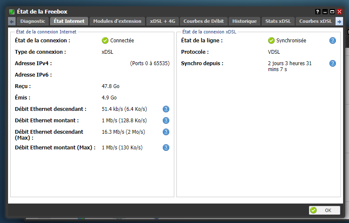Minimize the État de la Freebox window
The image size is (349, 223).
coord(325,11)
